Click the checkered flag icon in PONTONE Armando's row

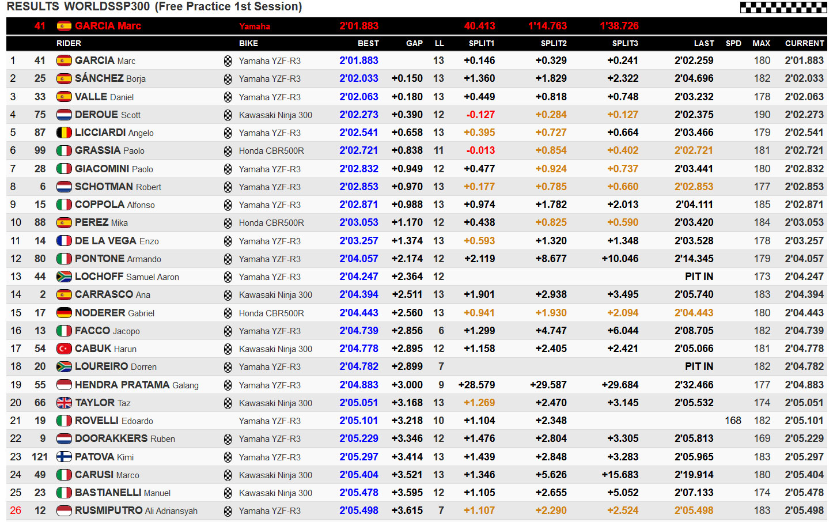[228, 259]
